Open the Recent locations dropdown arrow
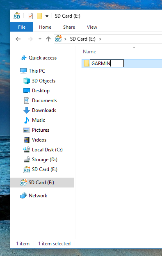This screenshot has width=162, height=256. point(40,39)
